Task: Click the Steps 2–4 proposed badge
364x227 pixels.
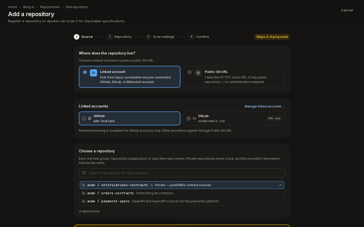Action: pyautogui.click(x=272, y=37)
